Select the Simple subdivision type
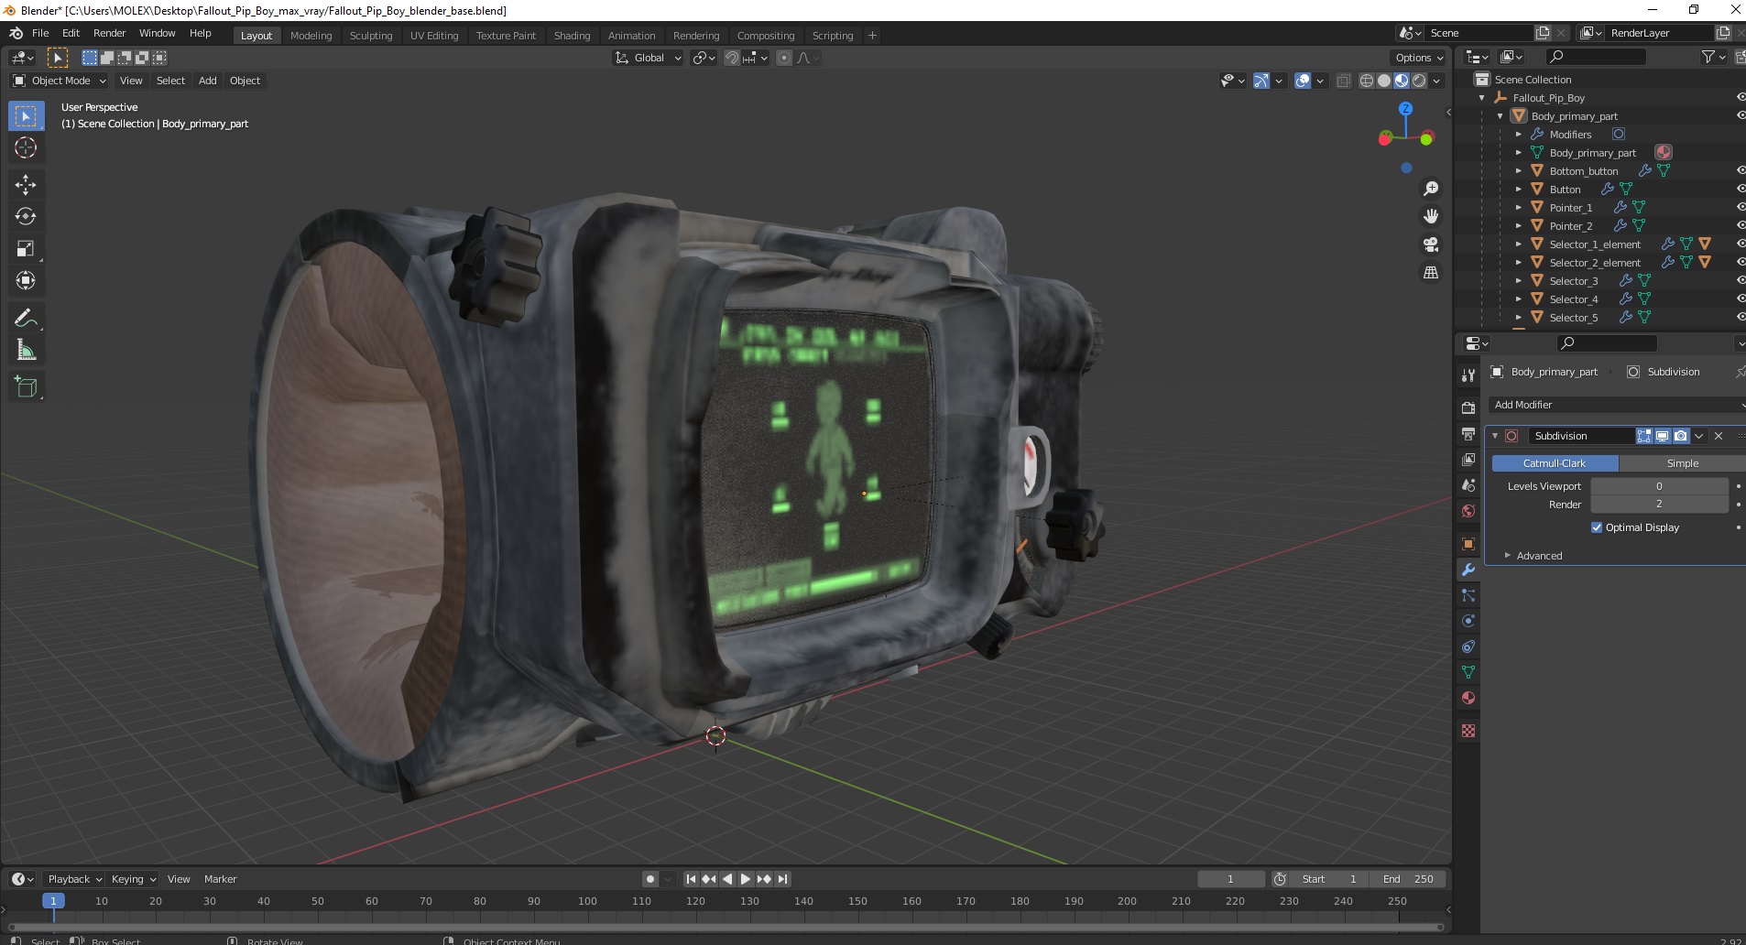 pos(1682,463)
